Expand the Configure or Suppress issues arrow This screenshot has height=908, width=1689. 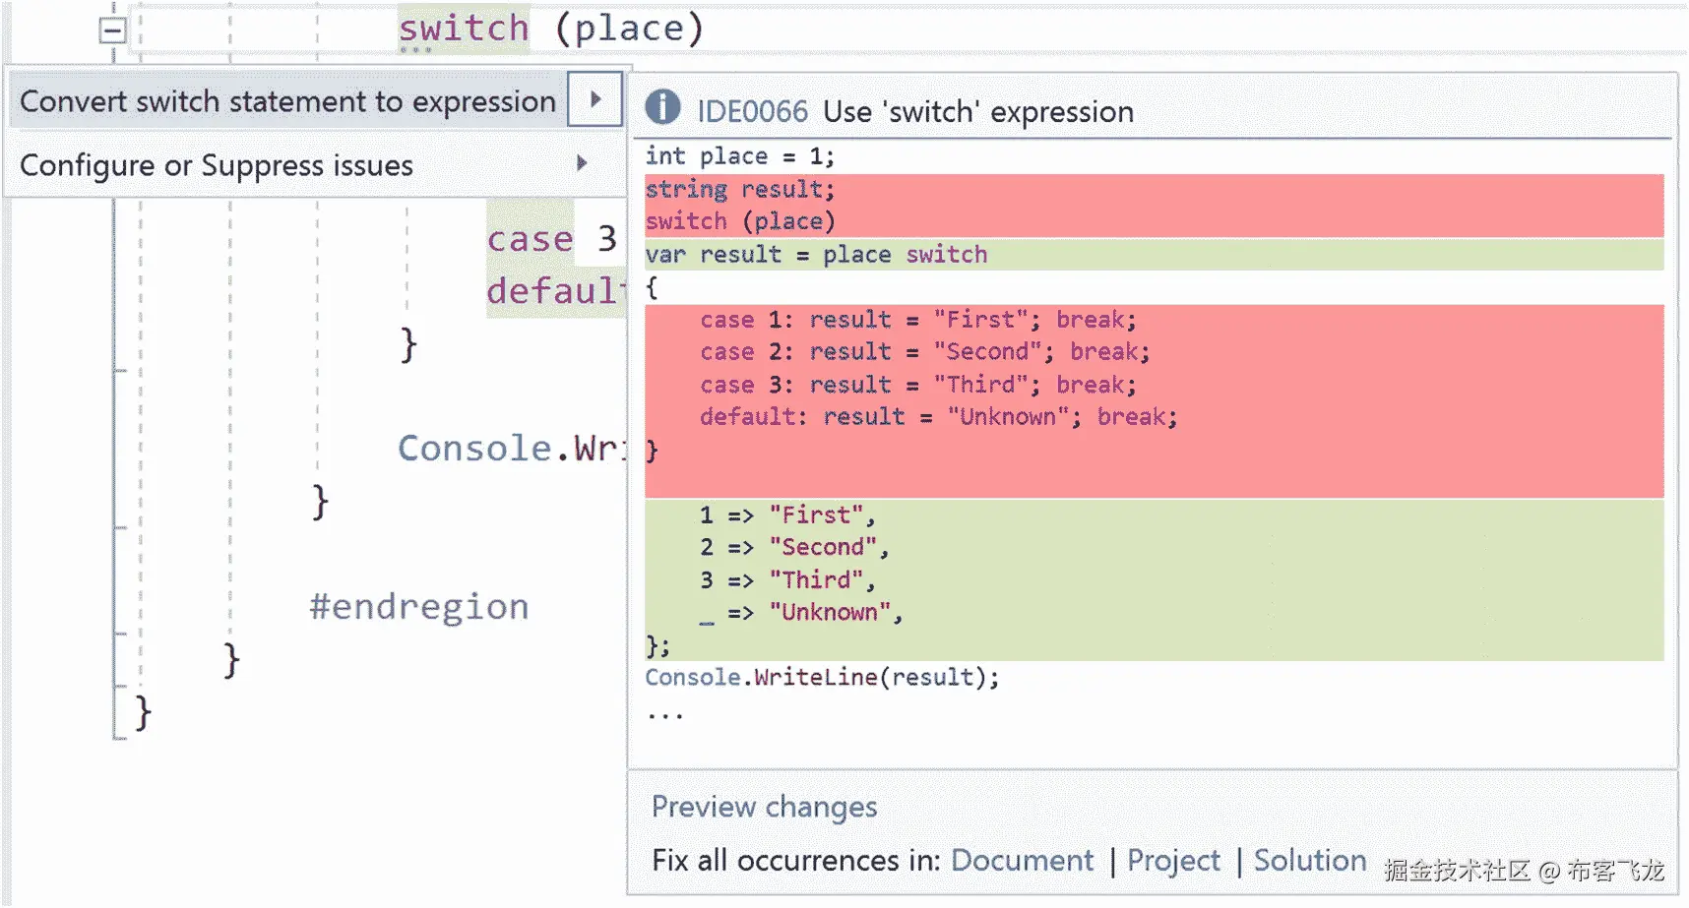pyautogui.click(x=582, y=163)
